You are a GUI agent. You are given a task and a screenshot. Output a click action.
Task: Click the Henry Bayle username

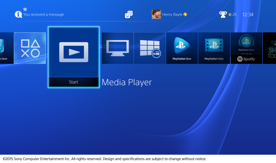click(172, 15)
